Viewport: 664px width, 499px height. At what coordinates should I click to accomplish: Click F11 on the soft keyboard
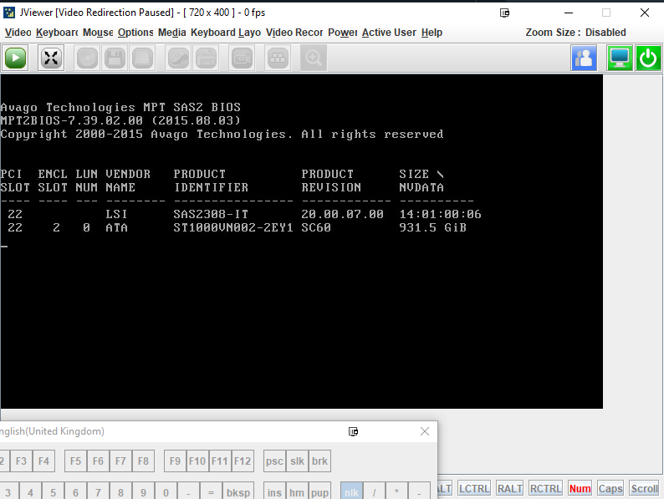point(220,461)
